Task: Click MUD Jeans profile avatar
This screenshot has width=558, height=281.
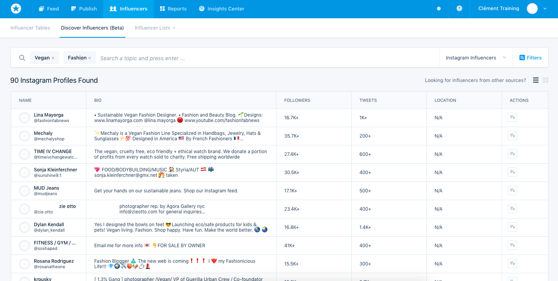Action: (x=25, y=191)
